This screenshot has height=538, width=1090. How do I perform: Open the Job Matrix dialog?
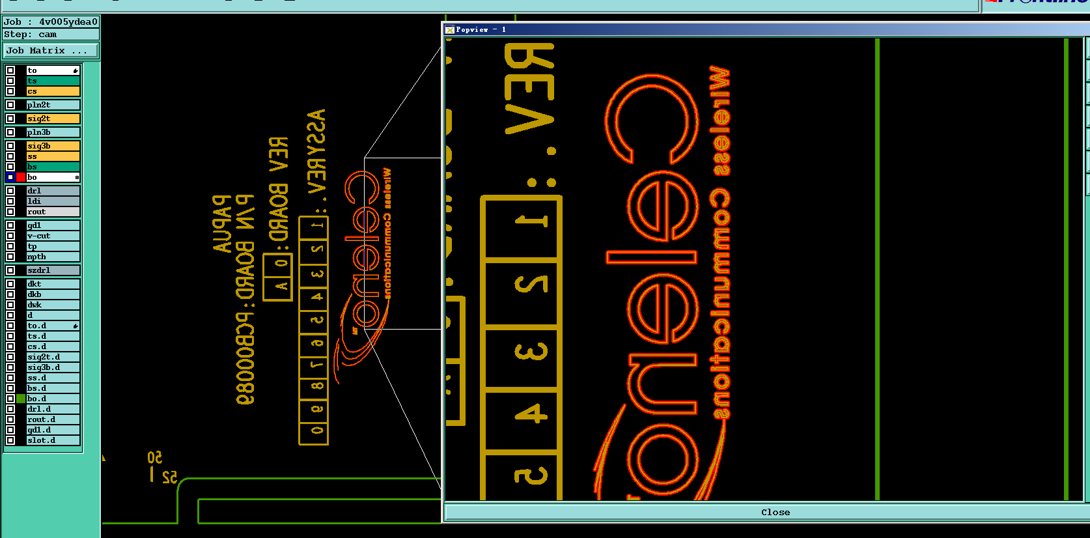click(51, 50)
